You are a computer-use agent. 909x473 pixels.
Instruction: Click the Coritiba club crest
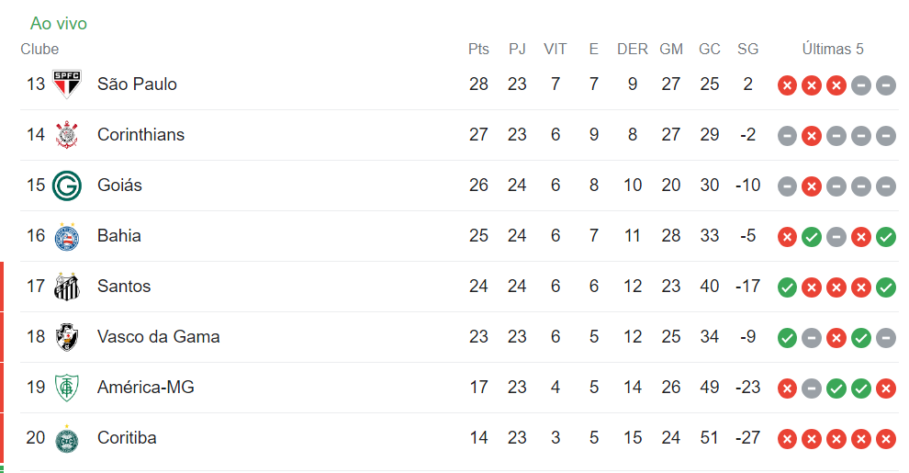pyautogui.click(x=67, y=438)
